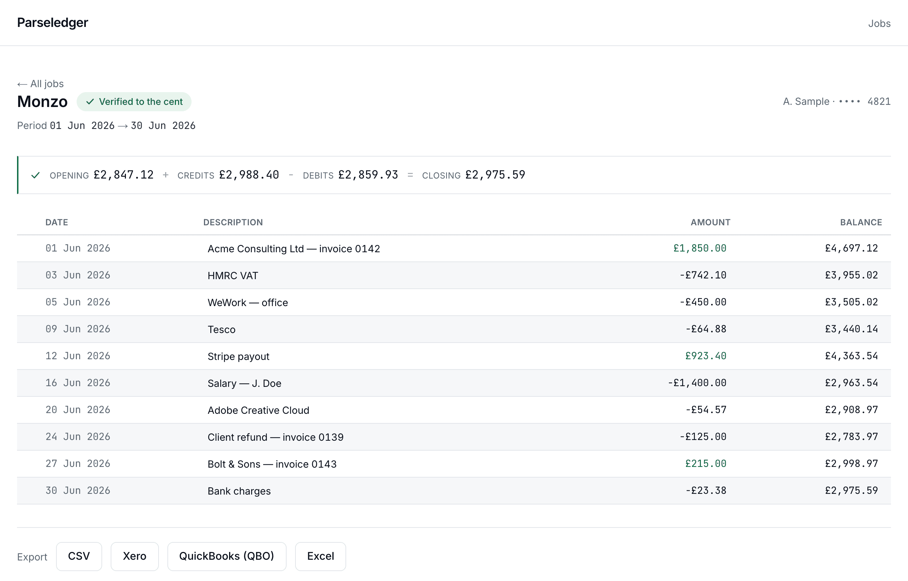This screenshot has width=908, height=581.
Task: Click the £2,998.97 balance cell
Action: (851, 464)
